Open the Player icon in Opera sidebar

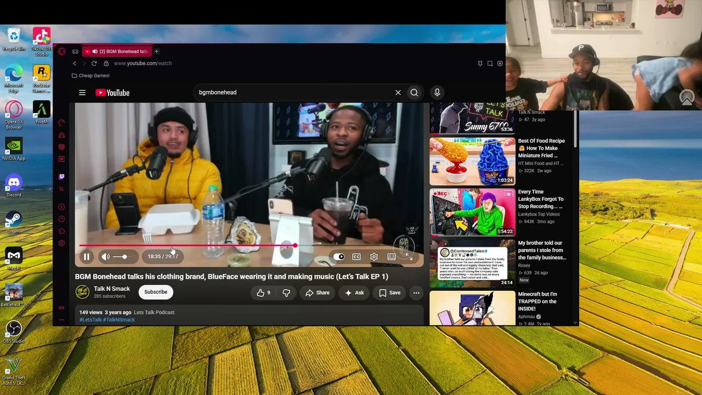click(61, 207)
